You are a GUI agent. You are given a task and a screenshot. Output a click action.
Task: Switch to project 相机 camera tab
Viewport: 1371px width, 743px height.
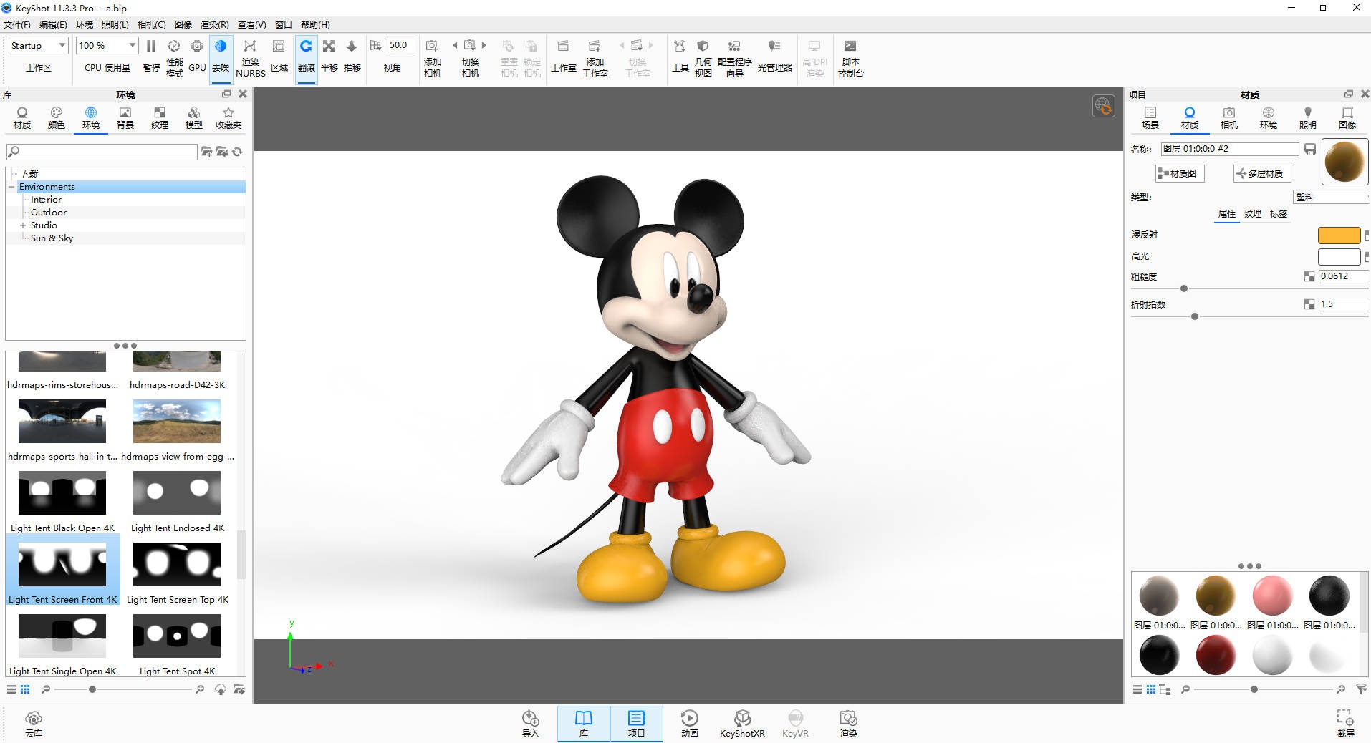[x=1228, y=118]
